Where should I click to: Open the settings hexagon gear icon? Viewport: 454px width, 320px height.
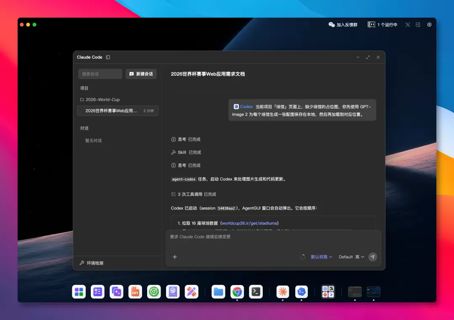(x=429, y=25)
